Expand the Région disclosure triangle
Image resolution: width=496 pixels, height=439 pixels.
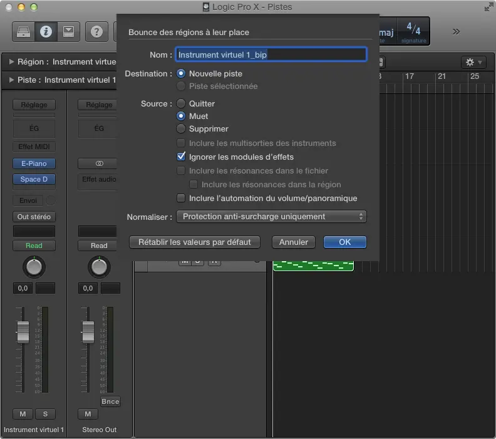point(11,62)
